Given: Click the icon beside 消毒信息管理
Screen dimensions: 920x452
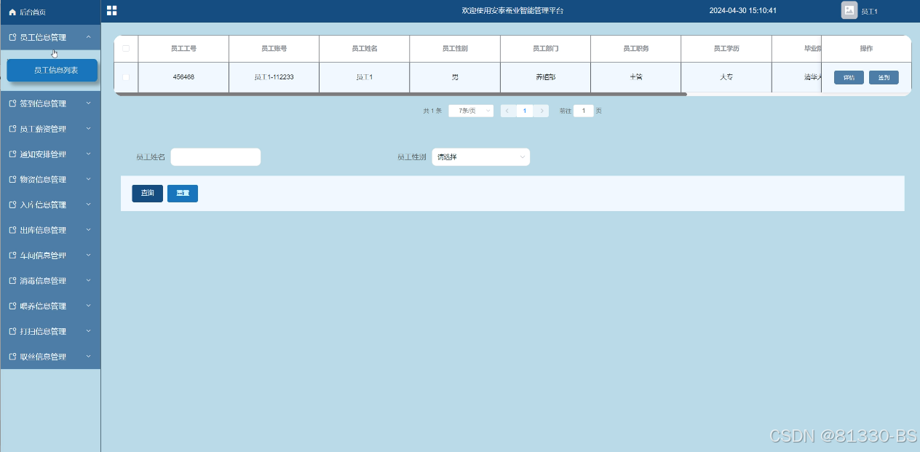Looking at the screenshot, I should [12, 280].
